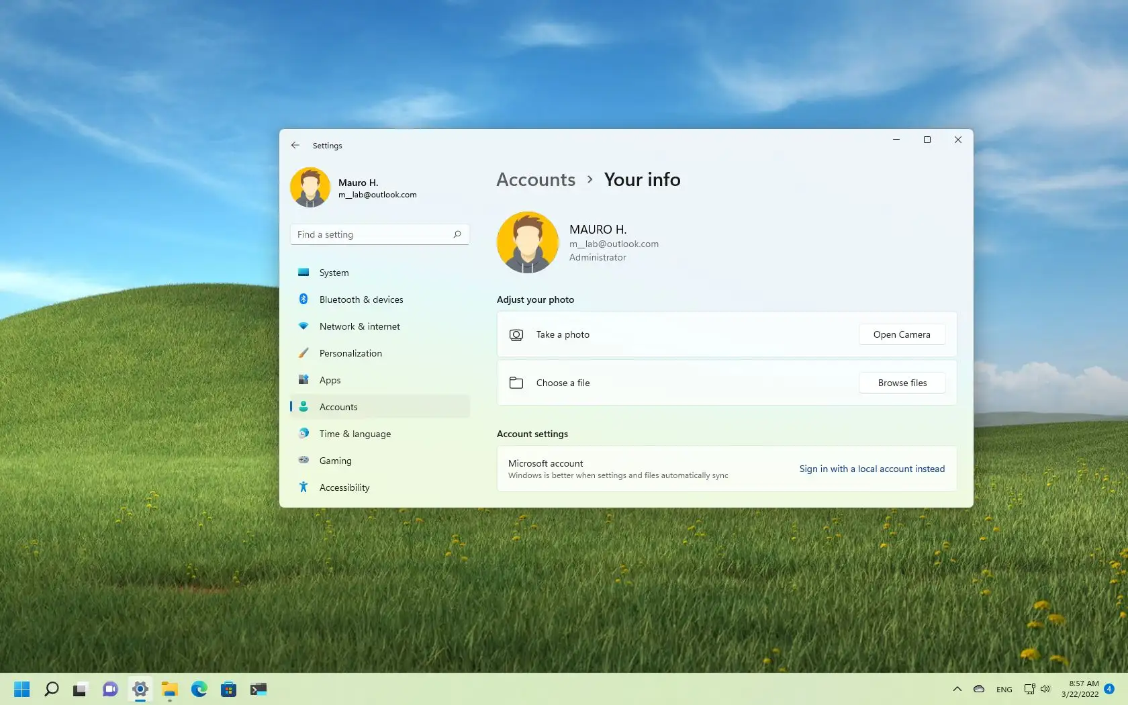Click the Take a photo label
This screenshot has width=1128, height=705.
tap(563, 334)
